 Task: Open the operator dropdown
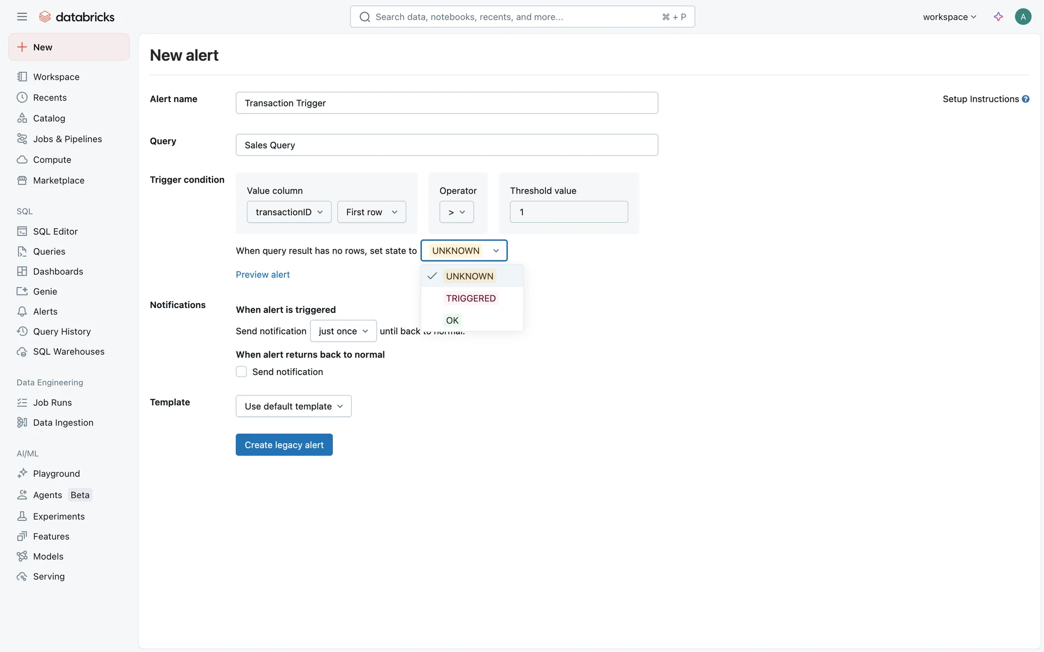click(456, 212)
